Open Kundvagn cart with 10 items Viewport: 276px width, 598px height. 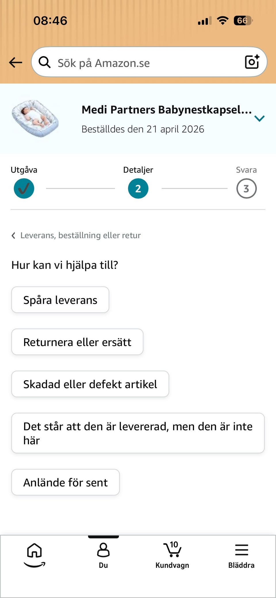pyautogui.click(x=172, y=555)
